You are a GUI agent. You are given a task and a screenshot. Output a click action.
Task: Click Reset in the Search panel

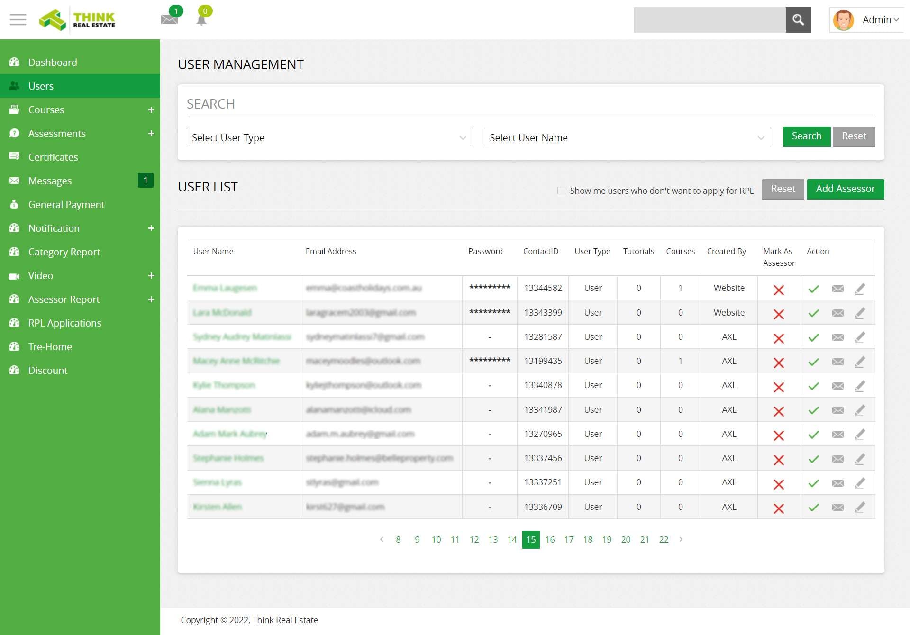coord(854,136)
